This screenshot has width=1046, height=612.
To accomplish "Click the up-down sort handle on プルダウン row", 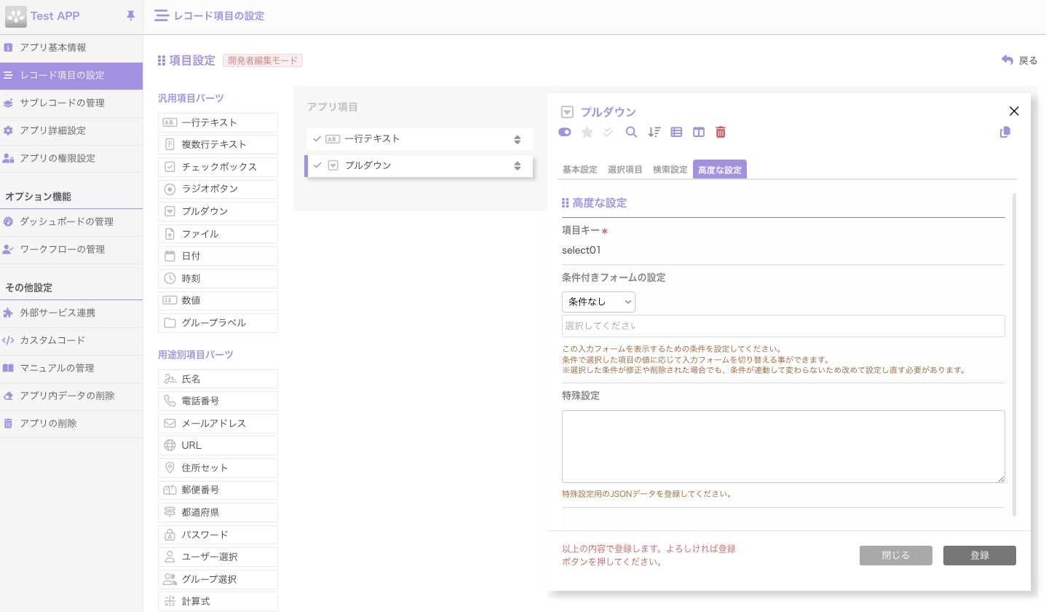I will pos(518,166).
